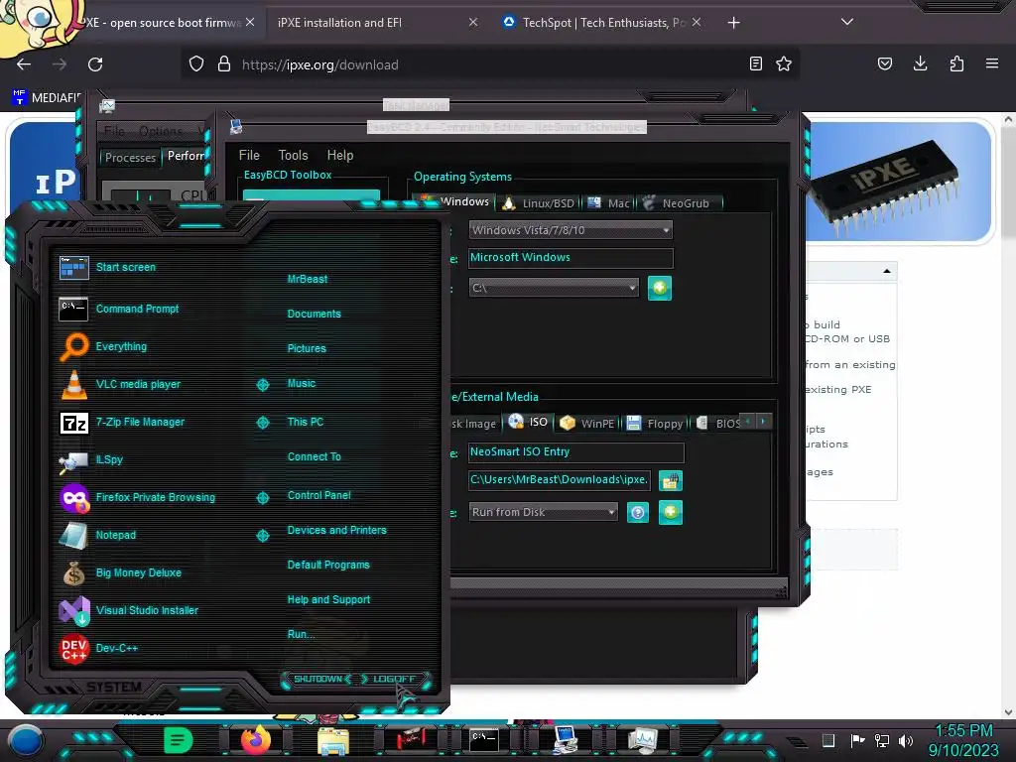Click the SHUTDOWN button
Image resolution: width=1016 pixels, height=762 pixels.
point(317,679)
